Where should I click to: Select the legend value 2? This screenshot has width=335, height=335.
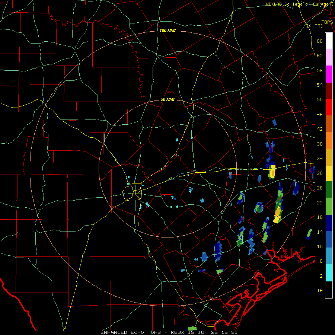(321, 276)
